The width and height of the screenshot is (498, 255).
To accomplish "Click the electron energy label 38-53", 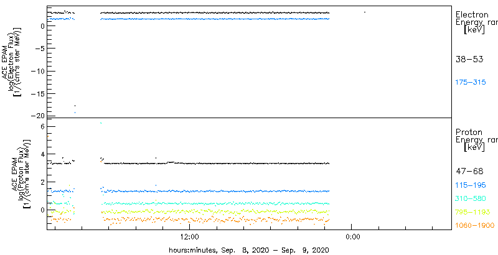I will (469, 59).
